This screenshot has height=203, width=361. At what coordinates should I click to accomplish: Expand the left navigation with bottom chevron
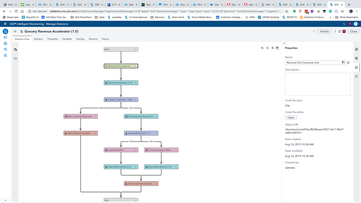[x=5, y=200]
